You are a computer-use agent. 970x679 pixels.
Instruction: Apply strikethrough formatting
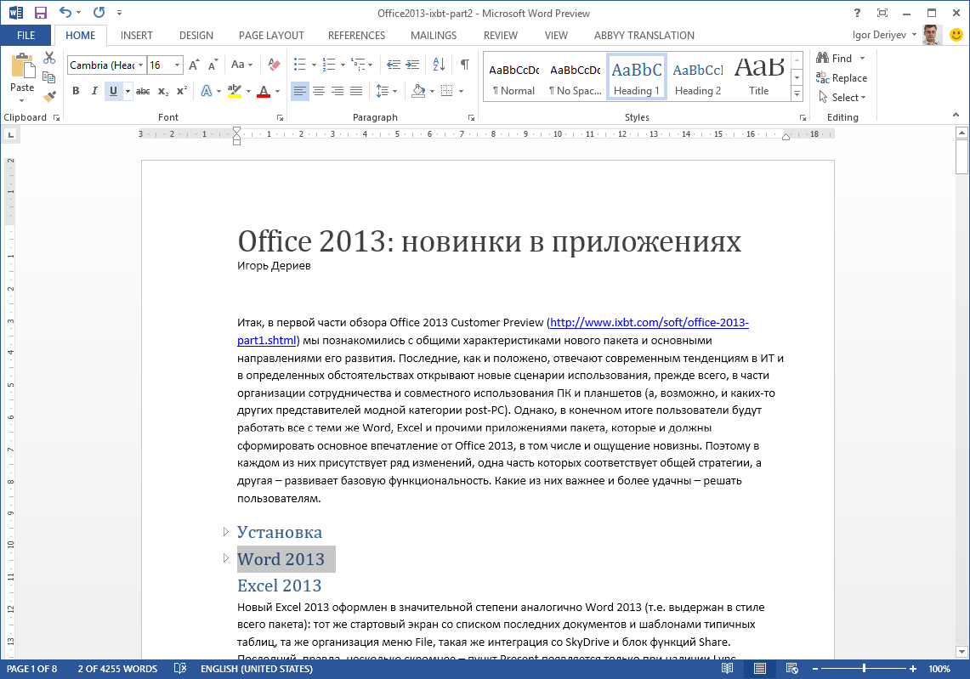click(141, 89)
